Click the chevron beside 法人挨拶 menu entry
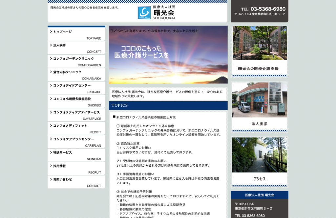Viewport: 336px width, 218px height. tap(51, 45)
